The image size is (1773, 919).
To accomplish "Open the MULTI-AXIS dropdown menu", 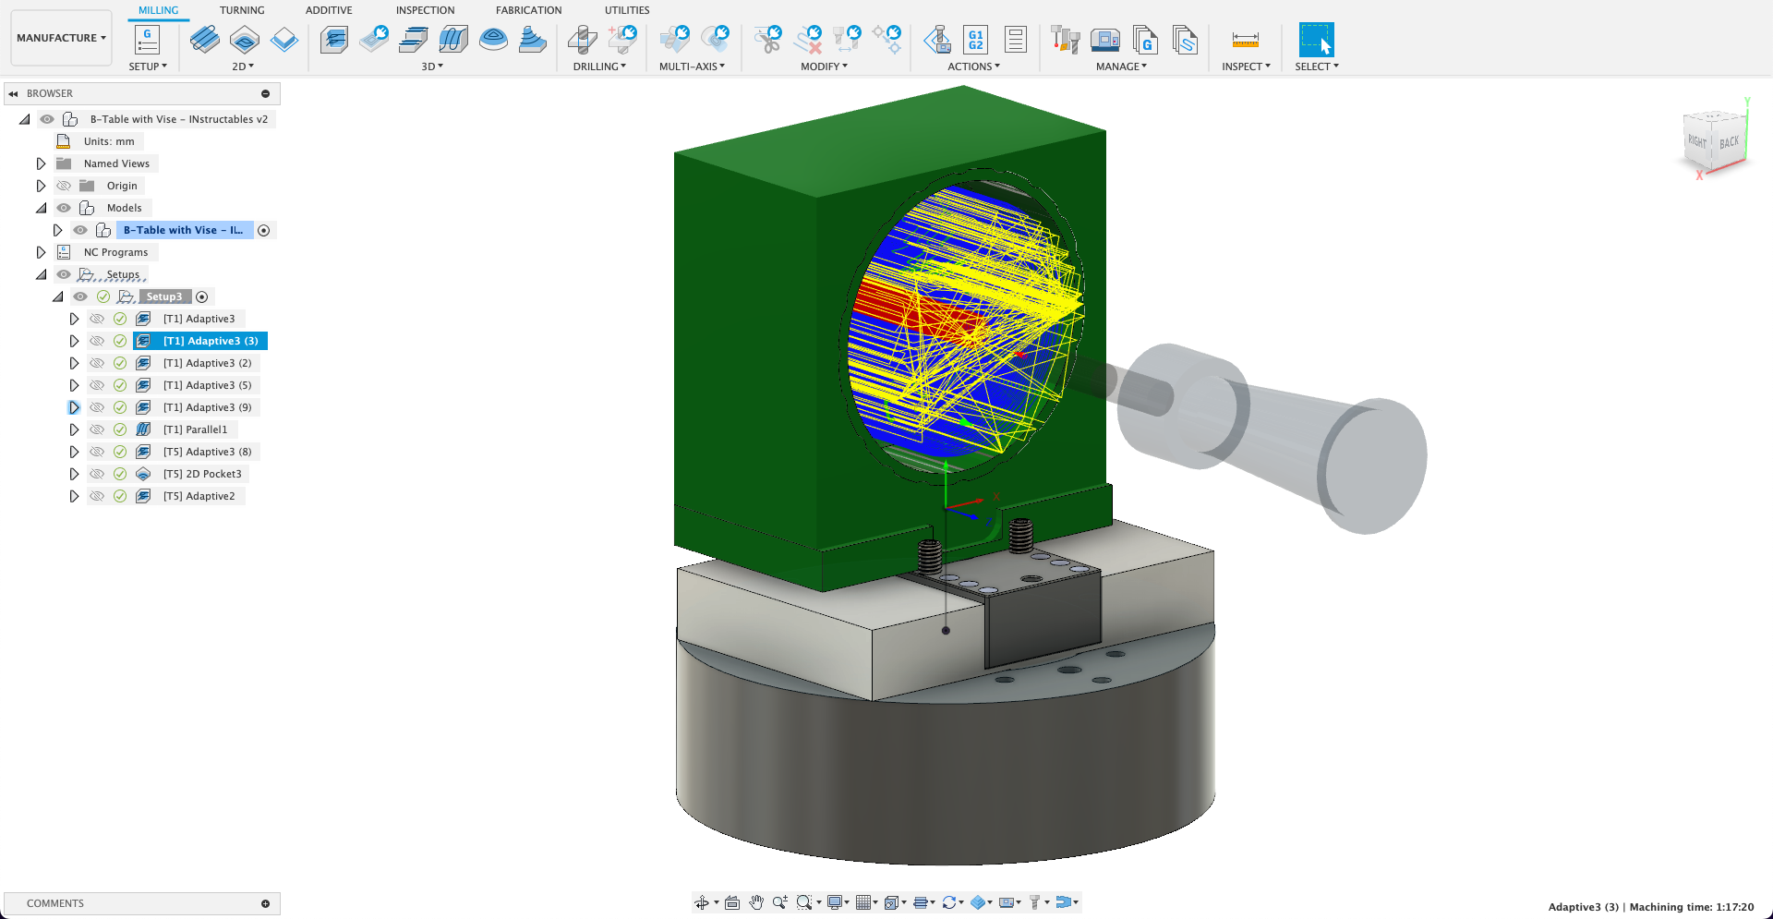I will click(x=692, y=67).
